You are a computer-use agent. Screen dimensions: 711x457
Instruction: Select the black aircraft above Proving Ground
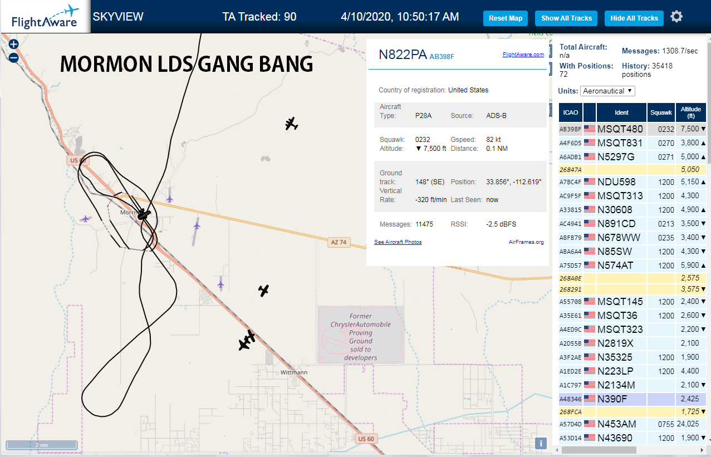(x=264, y=290)
